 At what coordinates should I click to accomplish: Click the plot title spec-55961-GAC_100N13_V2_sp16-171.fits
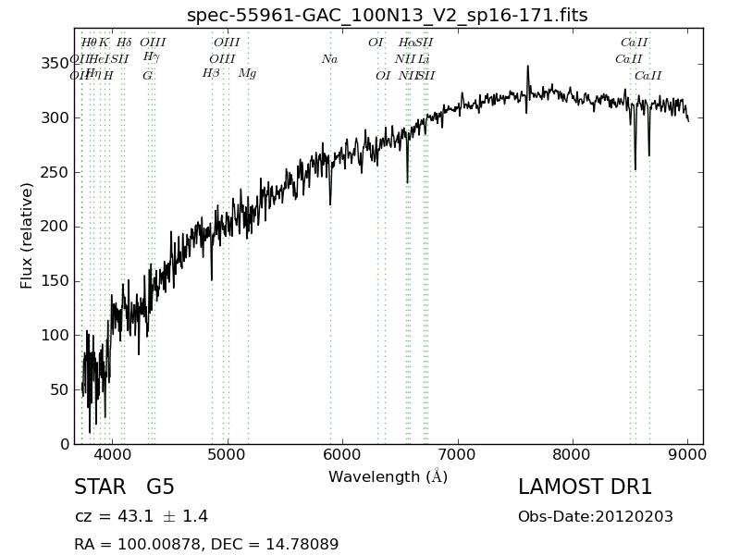387,15
